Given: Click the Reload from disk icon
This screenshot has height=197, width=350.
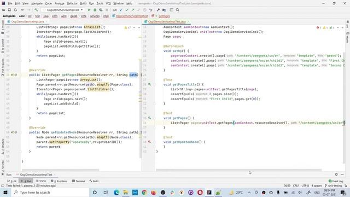Looking at the screenshot, I should tap(15, 10).
